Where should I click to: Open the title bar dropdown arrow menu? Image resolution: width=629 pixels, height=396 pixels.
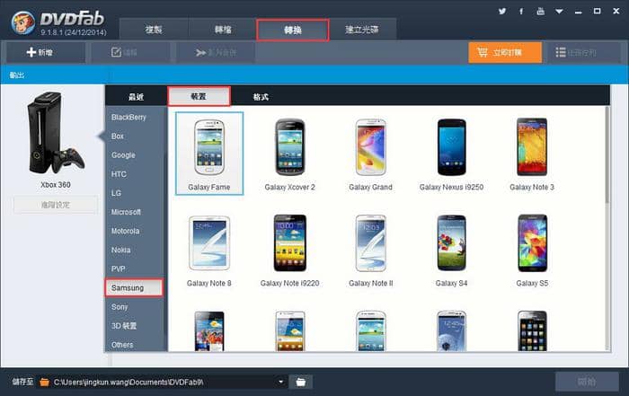[559, 11]
